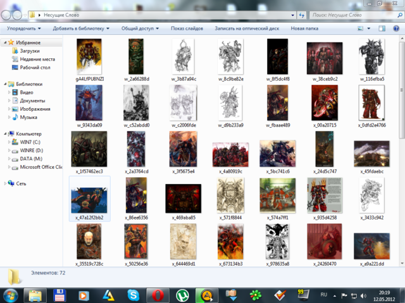405x303 pixels.
Task: Expand the Сеть tree node
Action: click(x=5, y=183)
